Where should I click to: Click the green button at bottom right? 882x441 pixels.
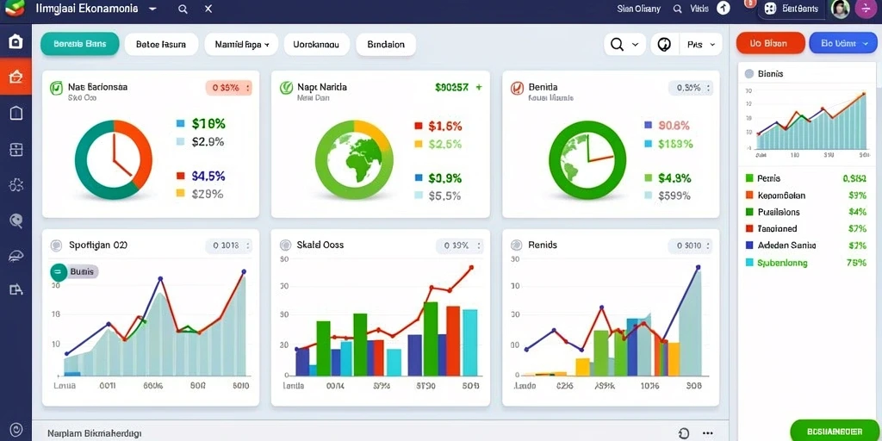click(x=835, y=431)
